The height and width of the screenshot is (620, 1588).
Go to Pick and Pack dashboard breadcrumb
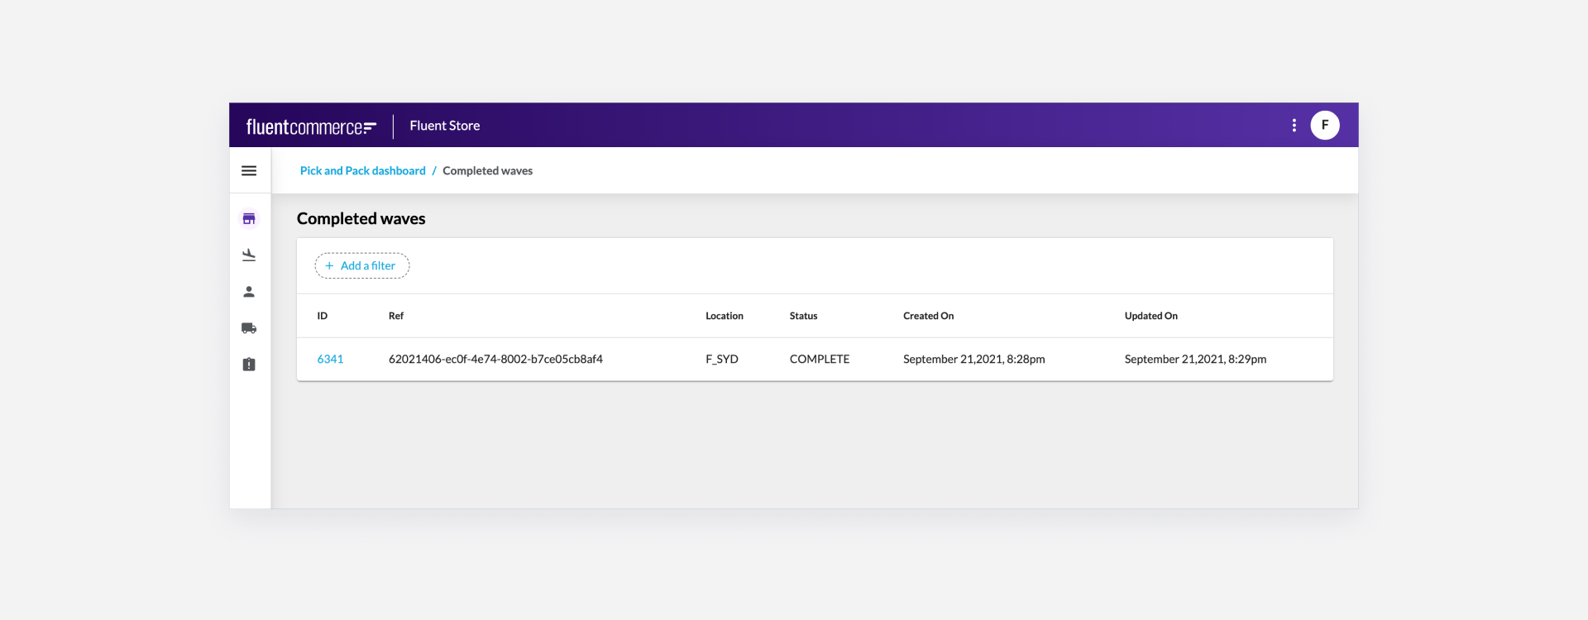(362, 171)
